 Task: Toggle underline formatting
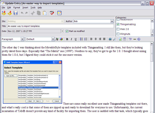tap(76, 39)
